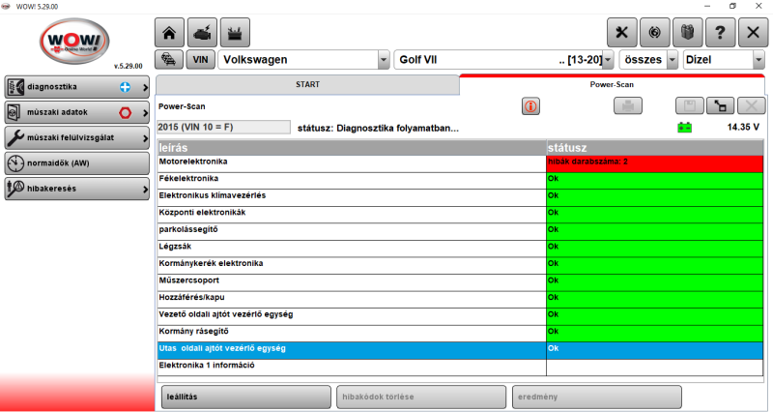The height and width of the screenshot is (412, 773).
Task: Click the greyed printer icon
Action: [627, 105]
